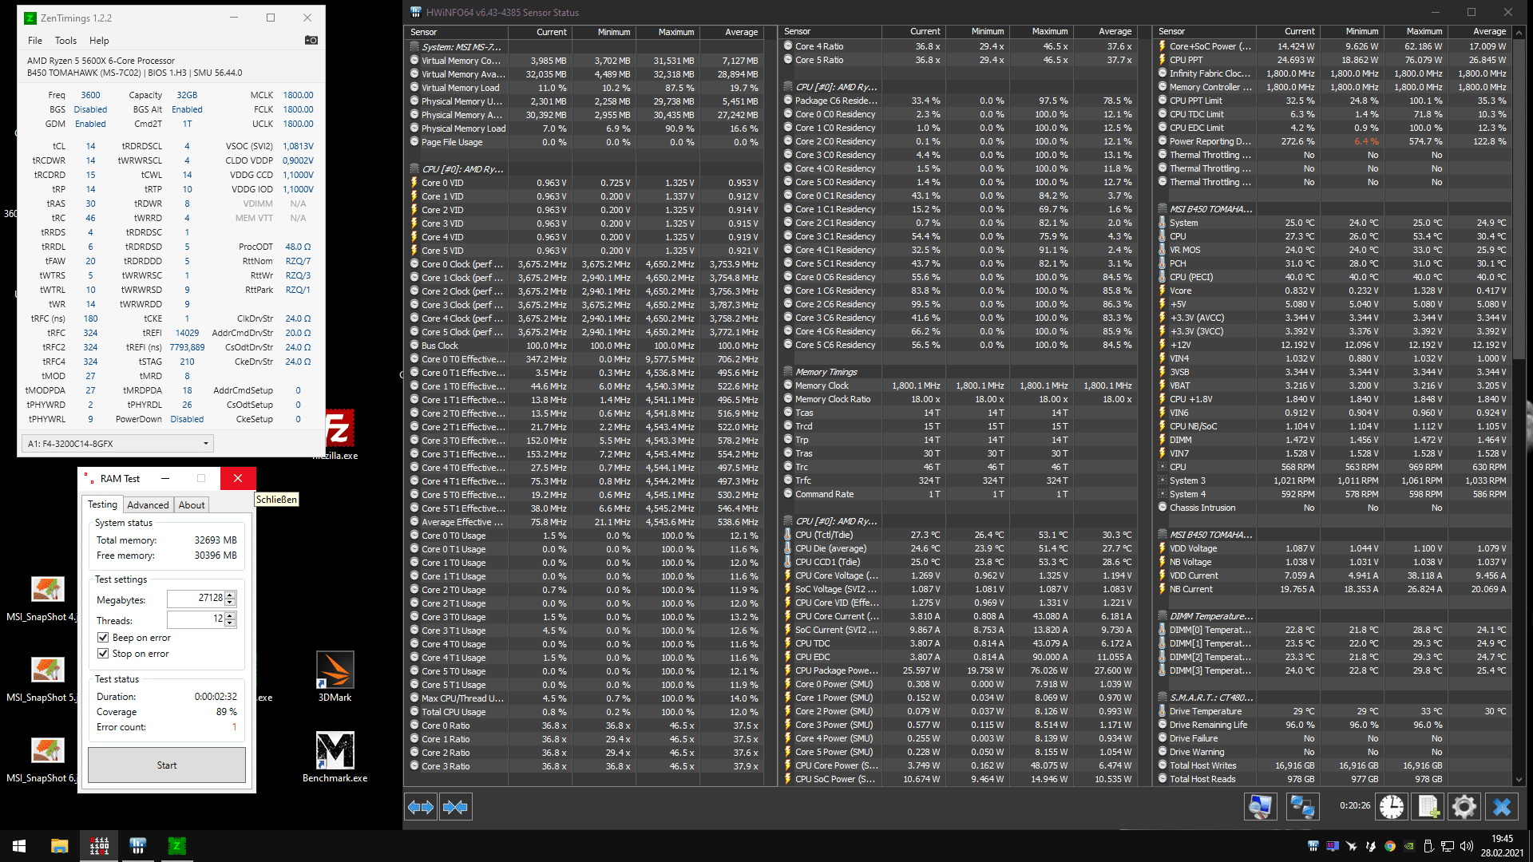Click Megabytes spinner arrows in RAM Test
The width and height of the screenshot is (1533, 862).
(230, 599)
